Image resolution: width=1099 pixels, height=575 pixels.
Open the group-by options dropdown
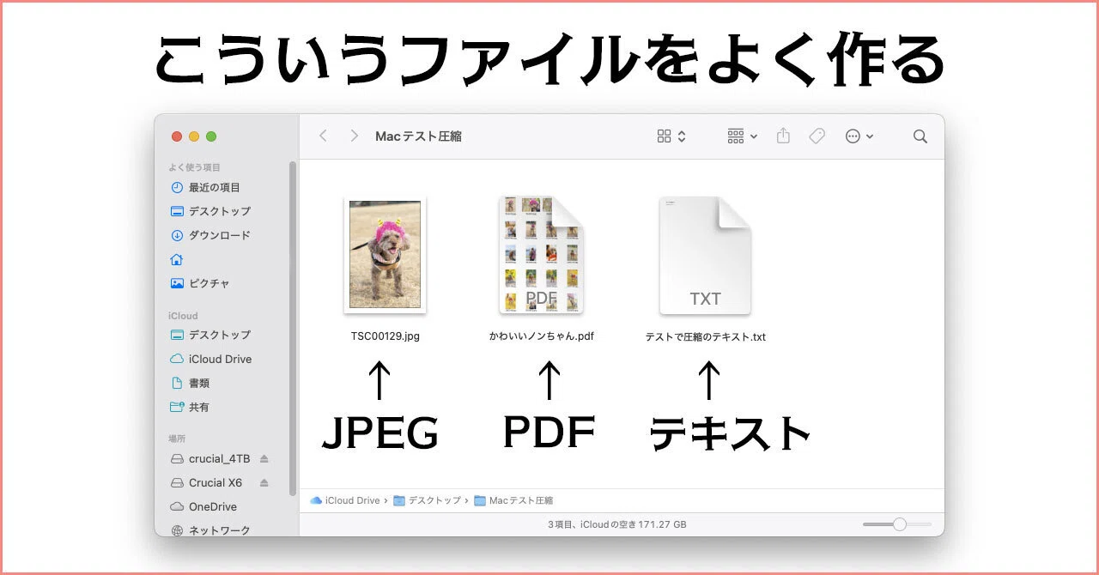[x=742, y=136]
